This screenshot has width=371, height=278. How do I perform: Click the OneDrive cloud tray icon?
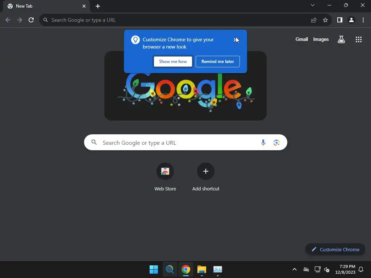pos(306,269)
